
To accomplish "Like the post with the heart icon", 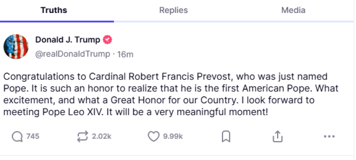I will [x=154, y=137].
